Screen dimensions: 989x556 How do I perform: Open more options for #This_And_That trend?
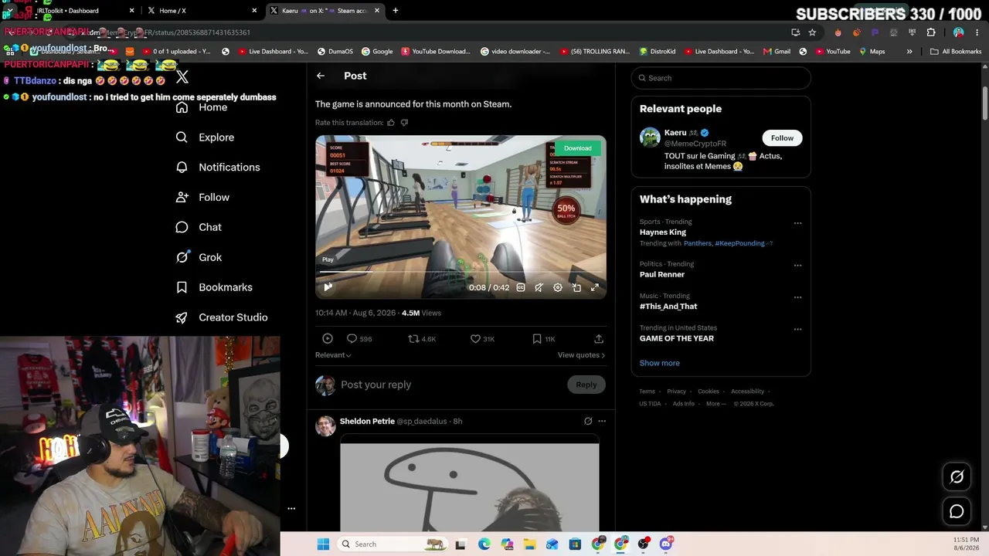797,297
